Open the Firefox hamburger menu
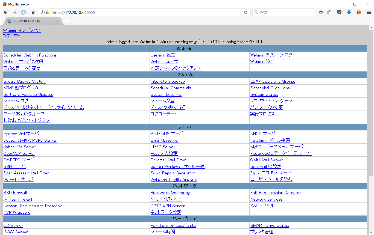This screenshot has height=235, width=374. (x=369, y=12)
